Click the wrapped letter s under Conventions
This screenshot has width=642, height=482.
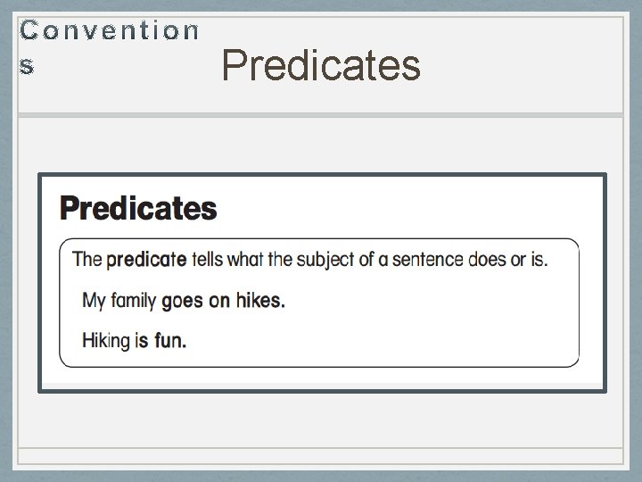click(x=27, y=66)
